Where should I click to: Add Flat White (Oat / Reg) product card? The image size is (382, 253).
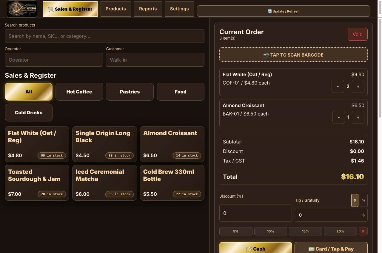[x=37, y=144]
